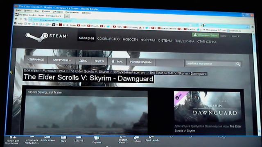
Task: Click the magnifier icon in store search
Action: pos(238,64)
